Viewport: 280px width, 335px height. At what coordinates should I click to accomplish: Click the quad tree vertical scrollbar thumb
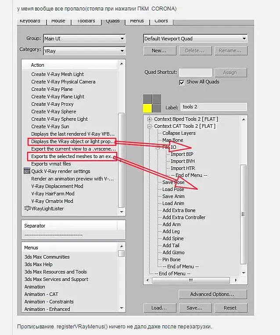pos(243,214)
